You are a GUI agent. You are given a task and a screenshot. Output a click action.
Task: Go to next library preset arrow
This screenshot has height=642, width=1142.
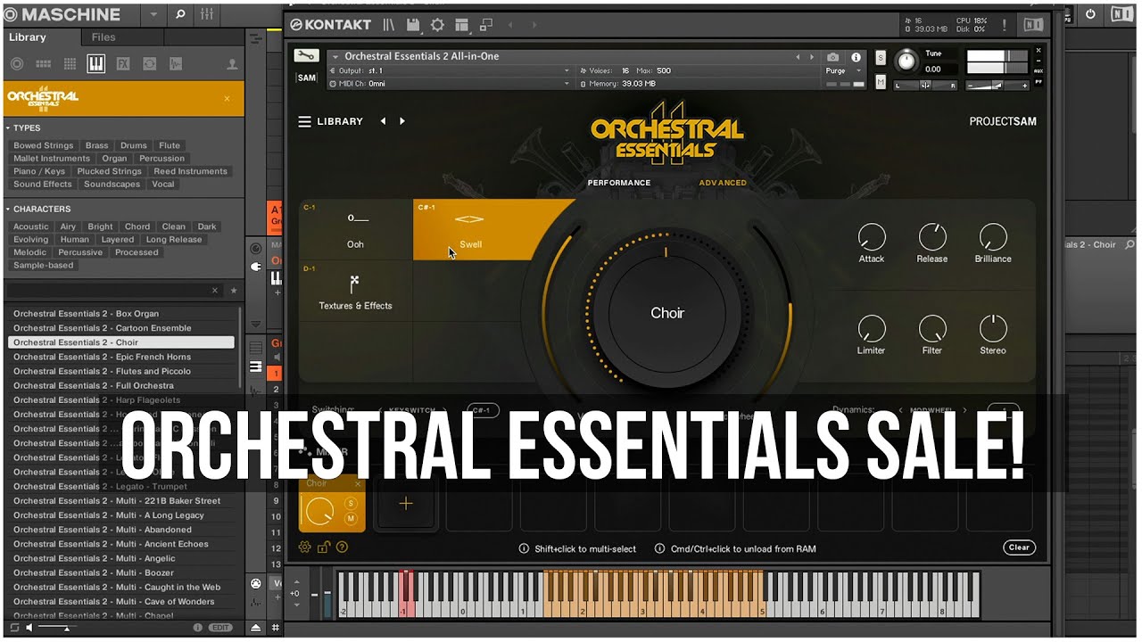402,121
